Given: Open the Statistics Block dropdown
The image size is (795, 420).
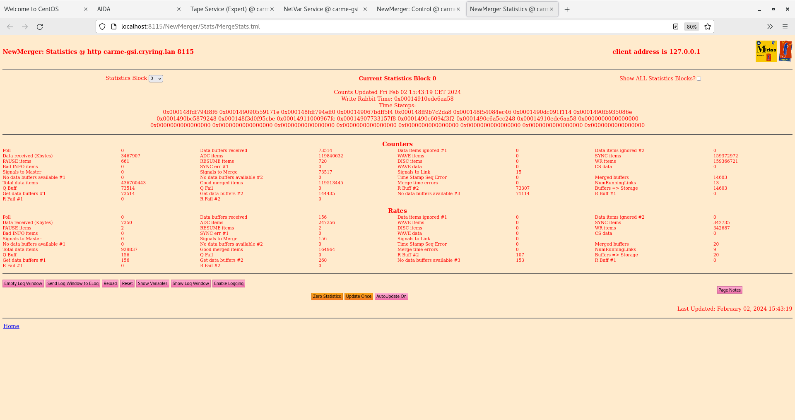Looking at the screenshot, I should [x=156, y=79].
